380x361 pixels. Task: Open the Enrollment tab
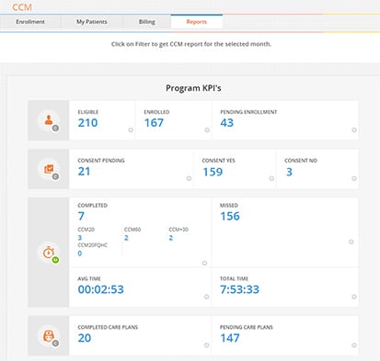(30, 22)
